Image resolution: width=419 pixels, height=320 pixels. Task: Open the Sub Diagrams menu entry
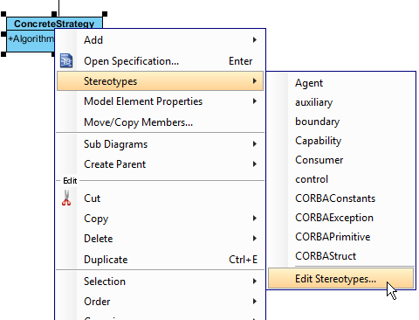pyautogui.click(x=160, y=144)
